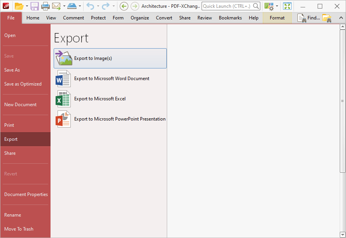The image size is (346, 238).
Task: Open the Save document icon
Action: tap(34, 6)
